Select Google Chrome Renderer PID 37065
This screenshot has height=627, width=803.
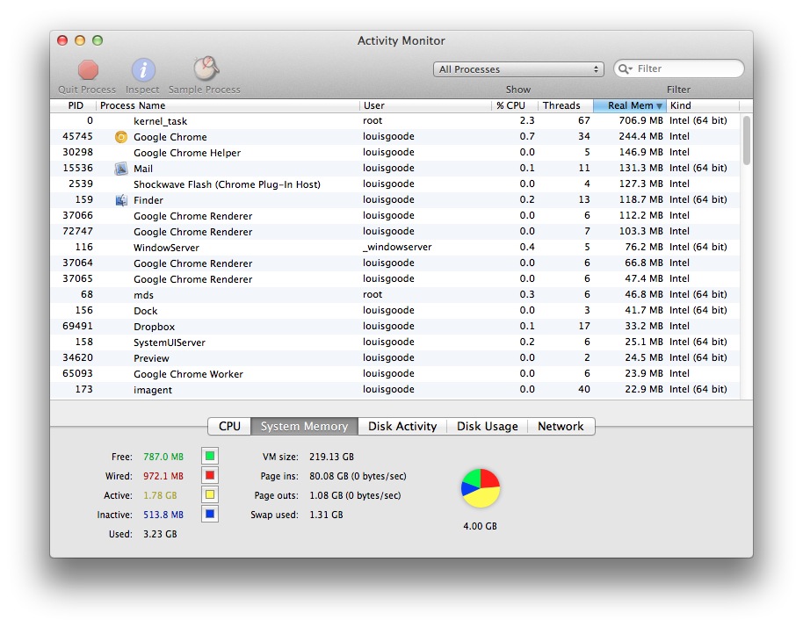click(x=394, y=279)
